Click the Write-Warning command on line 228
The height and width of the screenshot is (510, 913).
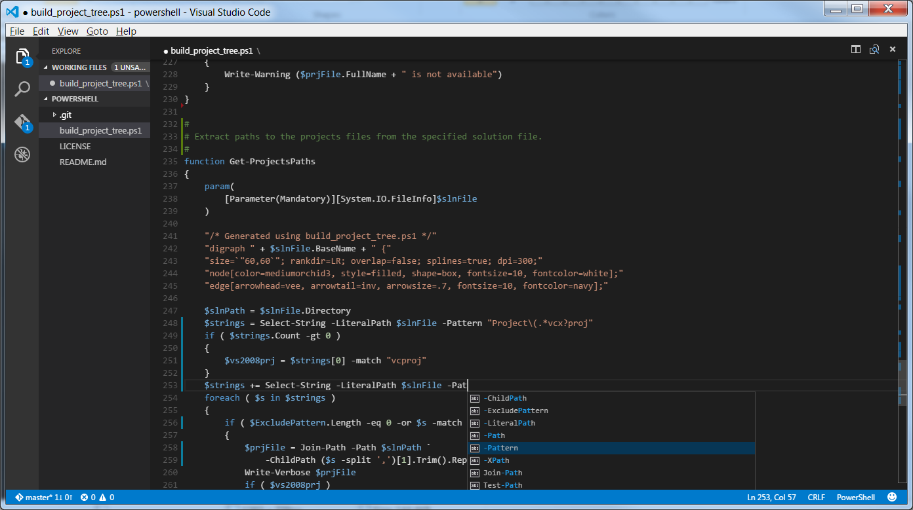(x=257, y=74)
